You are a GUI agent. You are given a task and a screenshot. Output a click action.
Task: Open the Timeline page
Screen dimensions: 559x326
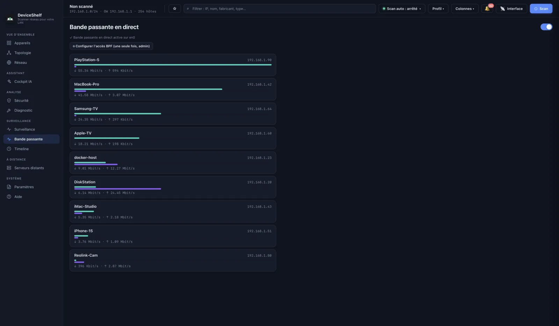(31, 149)
